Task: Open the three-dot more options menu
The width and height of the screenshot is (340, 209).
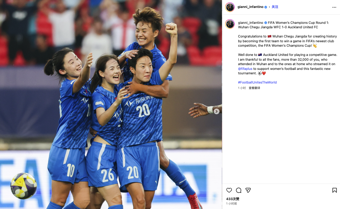Action: tap(334, 7)
